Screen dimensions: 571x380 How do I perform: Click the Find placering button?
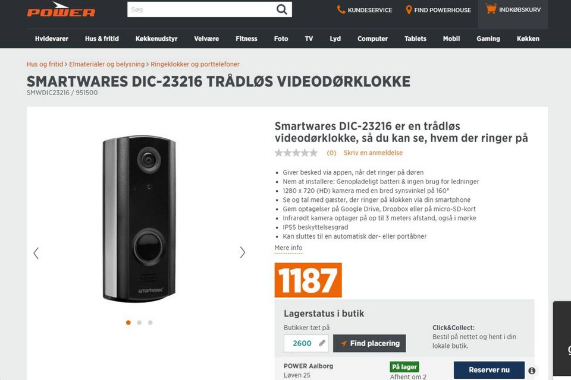coord(369,343)
